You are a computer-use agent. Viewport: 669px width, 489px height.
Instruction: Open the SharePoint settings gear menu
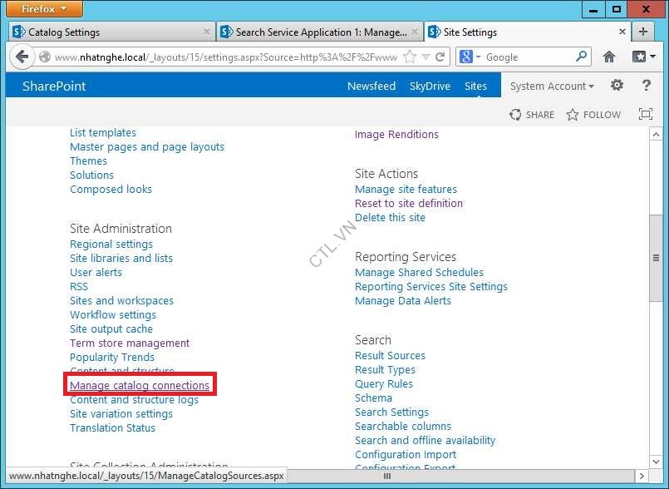(617, 86)
